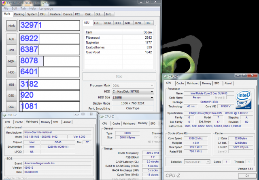The image size is (259, 180).
Task: Select the MEM results tab
Action: coord(108,23)
